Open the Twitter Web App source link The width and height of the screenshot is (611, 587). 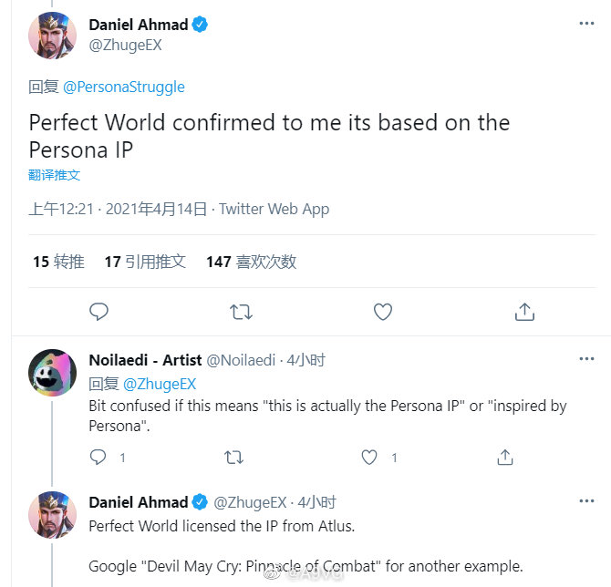(x=274, y=209)
